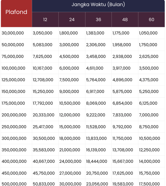
Task: Select the 18,000,000 cell
Action: pos(70,138)
